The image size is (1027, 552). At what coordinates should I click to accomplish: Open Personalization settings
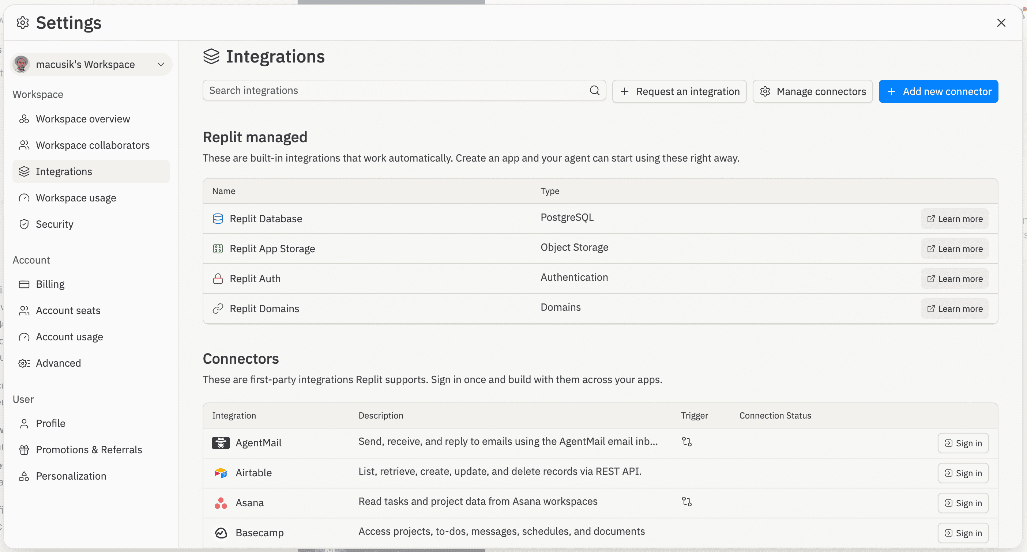pyautogui.click(x=91, y=476)
